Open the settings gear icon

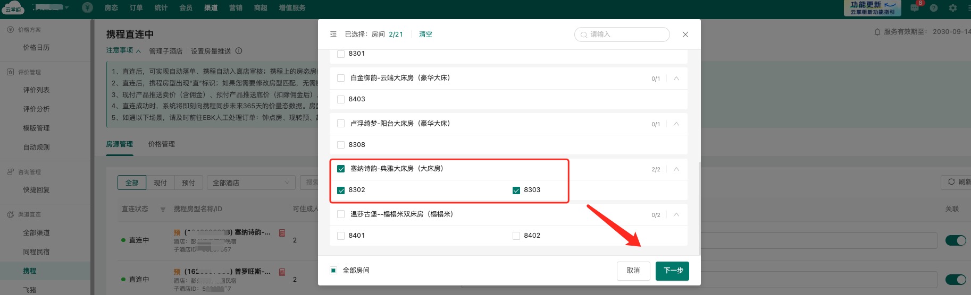[x=952, y=8]
